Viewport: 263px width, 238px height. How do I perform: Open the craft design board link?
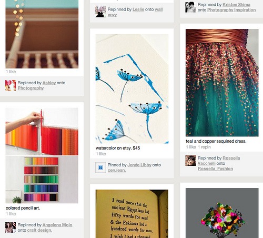tap(39, 230)
